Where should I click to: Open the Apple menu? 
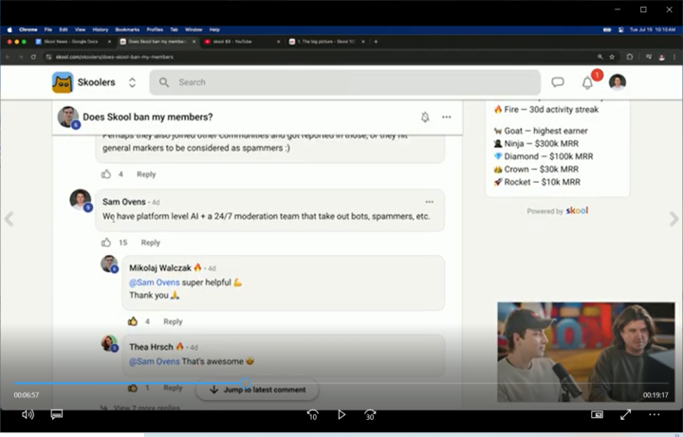pyautogui.click(x=9, y=29)
